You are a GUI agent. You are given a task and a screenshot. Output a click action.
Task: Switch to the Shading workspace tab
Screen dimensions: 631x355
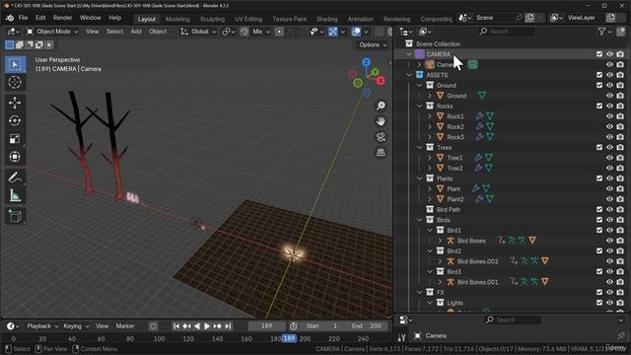pos(326,19)
